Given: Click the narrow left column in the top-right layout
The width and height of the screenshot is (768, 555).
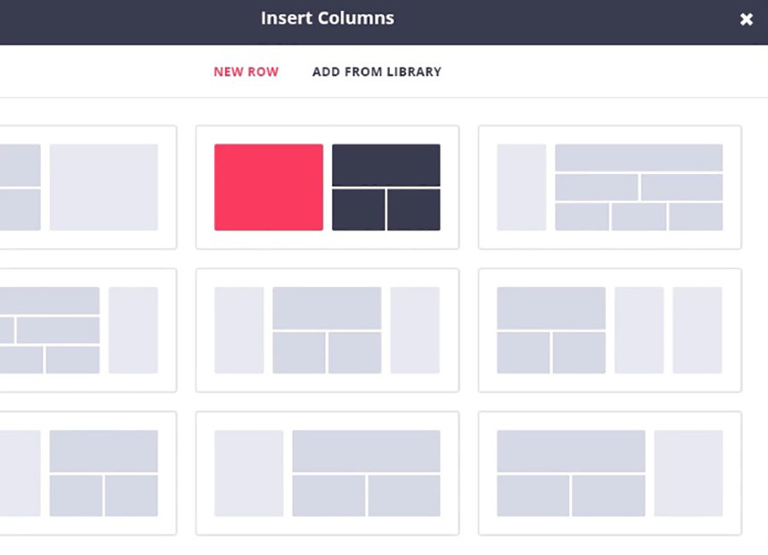Looking at the screenshot, I should coord(521,187).
